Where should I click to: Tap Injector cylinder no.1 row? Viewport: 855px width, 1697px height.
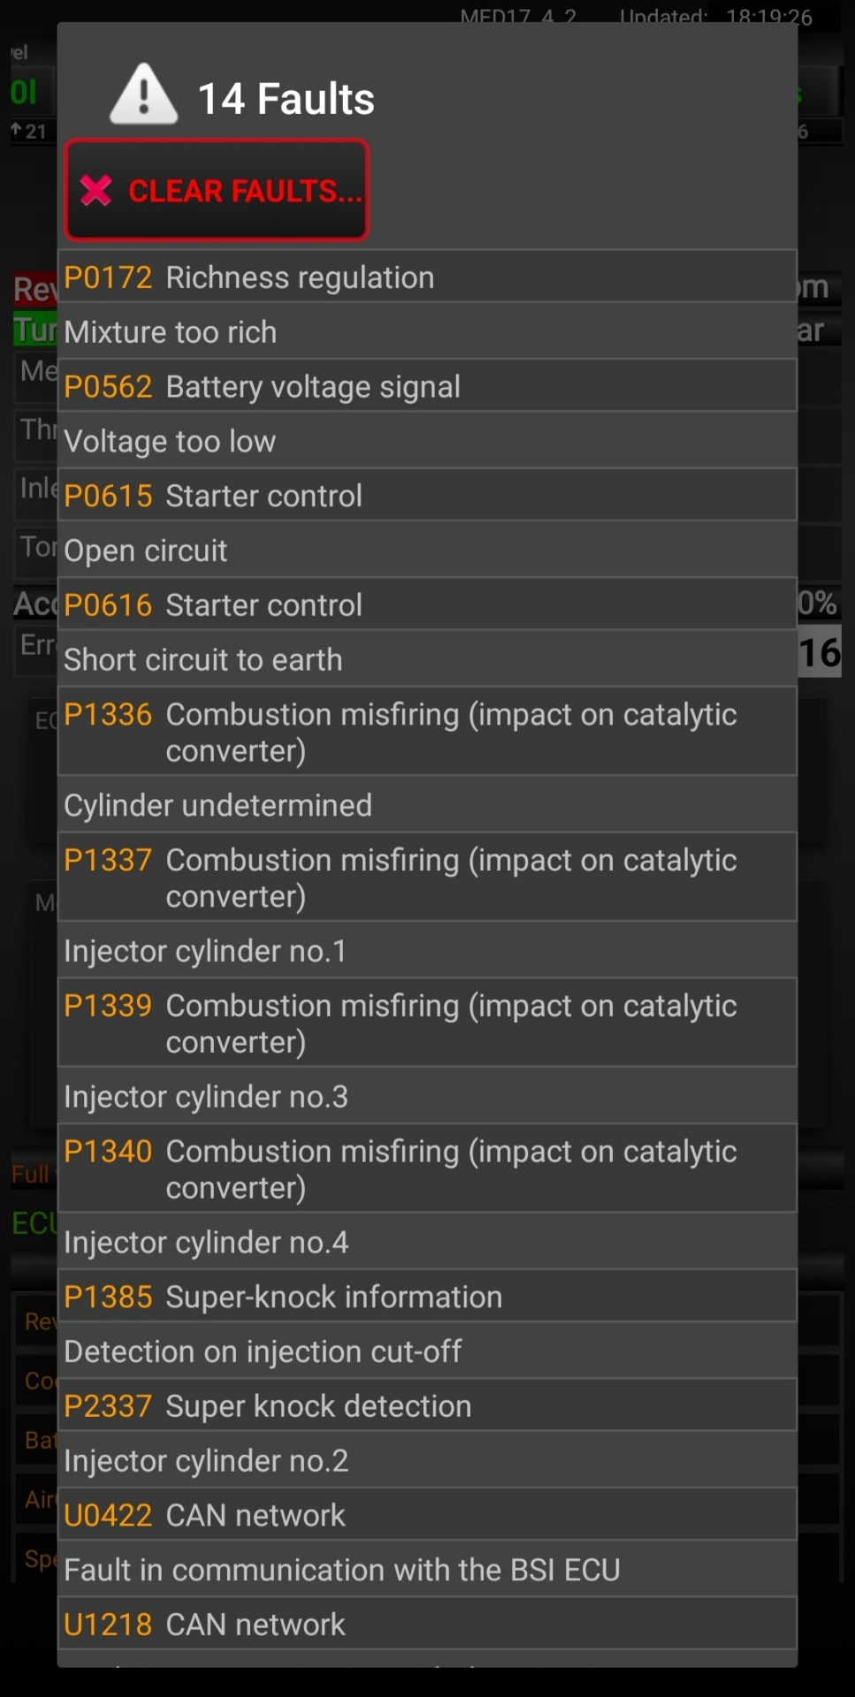[x=426, y=951]
